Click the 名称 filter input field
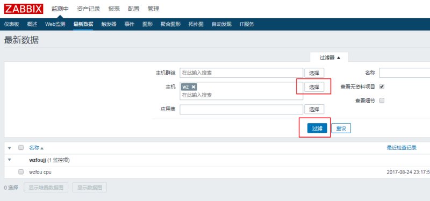Viewport: 430px width, 201px height. (405, 73)
